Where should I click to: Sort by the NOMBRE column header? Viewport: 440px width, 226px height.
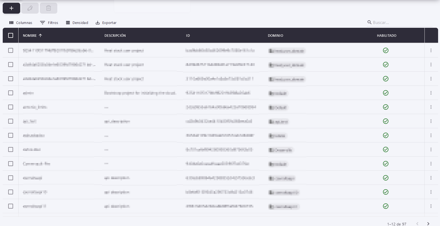pos(30,35)
